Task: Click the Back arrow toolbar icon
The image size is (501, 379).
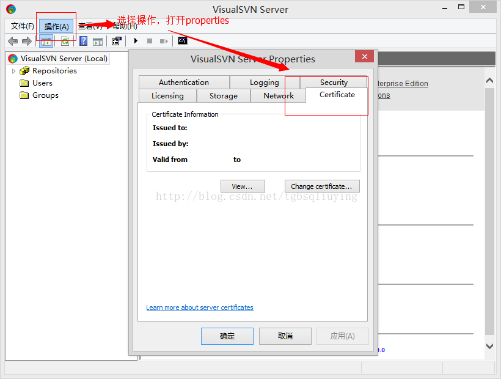Action: 13,41
